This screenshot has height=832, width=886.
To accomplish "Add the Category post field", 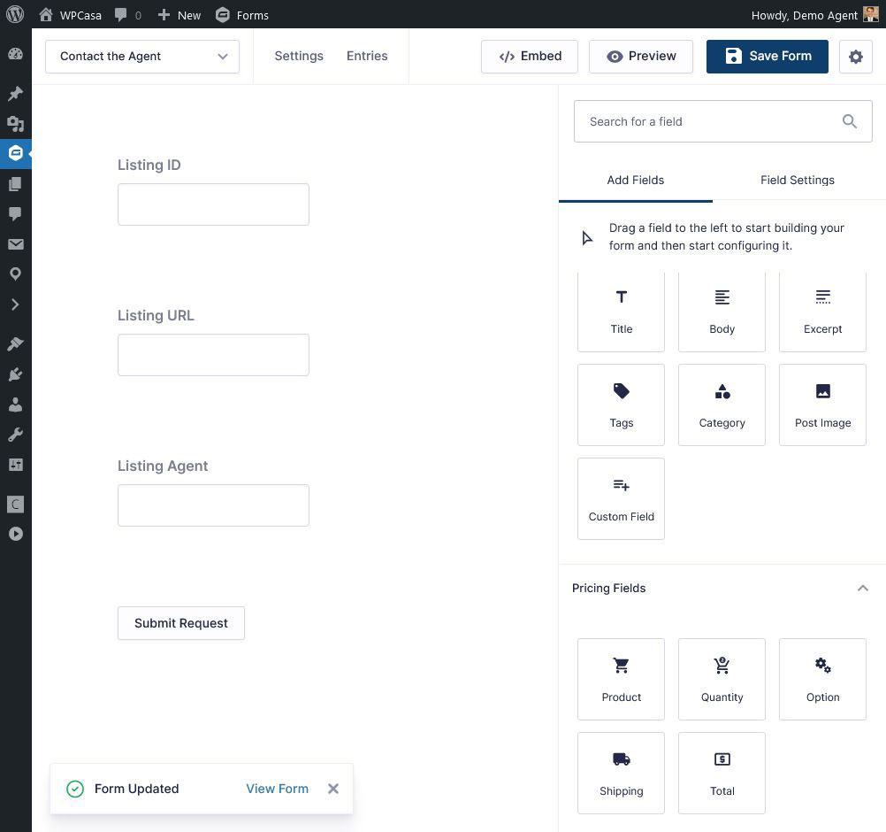I will pyautogui.click(x=722, y=404).
